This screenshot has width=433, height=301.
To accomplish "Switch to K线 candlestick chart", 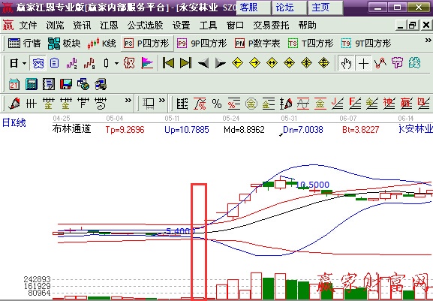I will coord(101,44).
